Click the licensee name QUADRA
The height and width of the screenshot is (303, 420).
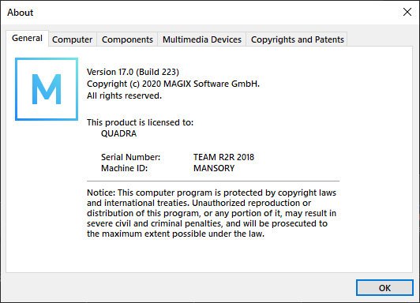[x=118, y=133]
